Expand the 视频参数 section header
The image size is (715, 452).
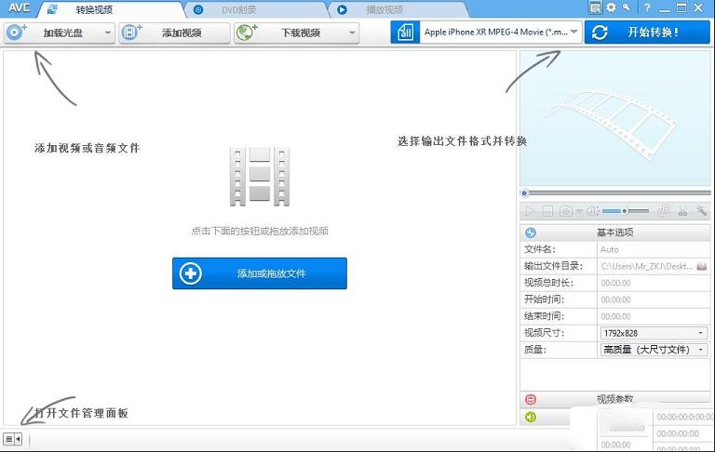[615, 399]
